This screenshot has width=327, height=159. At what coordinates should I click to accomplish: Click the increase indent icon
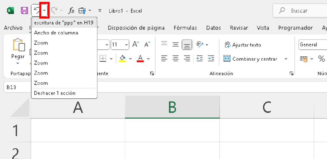coord(211,59)
